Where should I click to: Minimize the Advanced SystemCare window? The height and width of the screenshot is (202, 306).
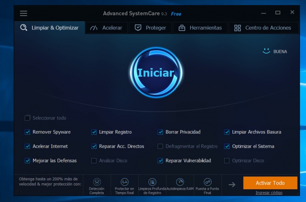263,13
